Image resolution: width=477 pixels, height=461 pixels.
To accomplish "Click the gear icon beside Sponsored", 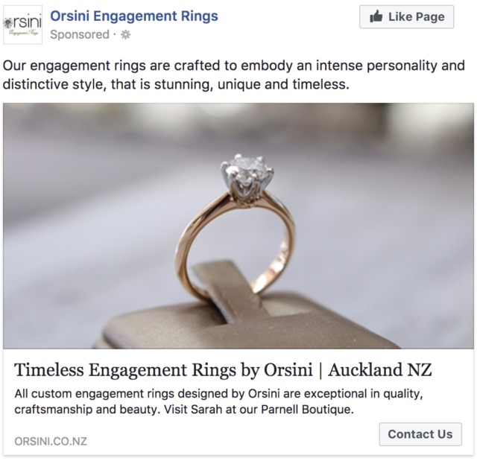I will click(126, 35).
